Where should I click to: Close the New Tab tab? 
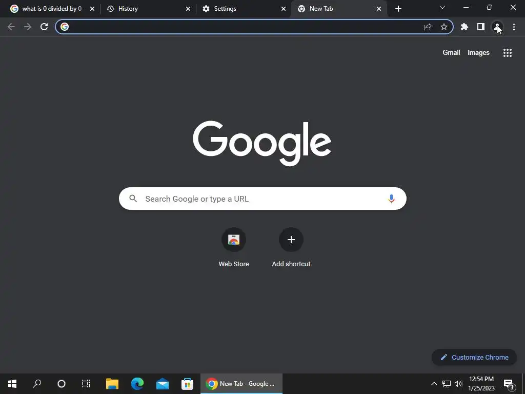[x=379, y=9]
